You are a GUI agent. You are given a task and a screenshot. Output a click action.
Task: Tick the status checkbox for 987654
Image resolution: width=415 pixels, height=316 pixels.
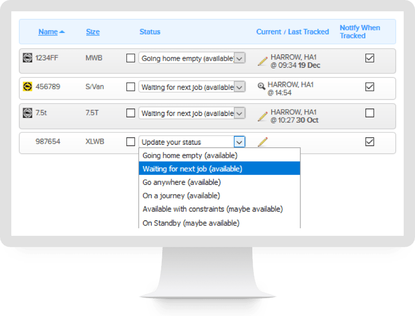131,141
